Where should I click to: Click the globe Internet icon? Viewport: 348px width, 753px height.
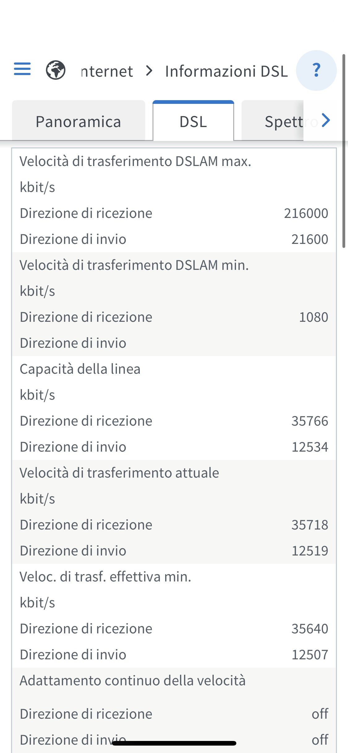56,70
